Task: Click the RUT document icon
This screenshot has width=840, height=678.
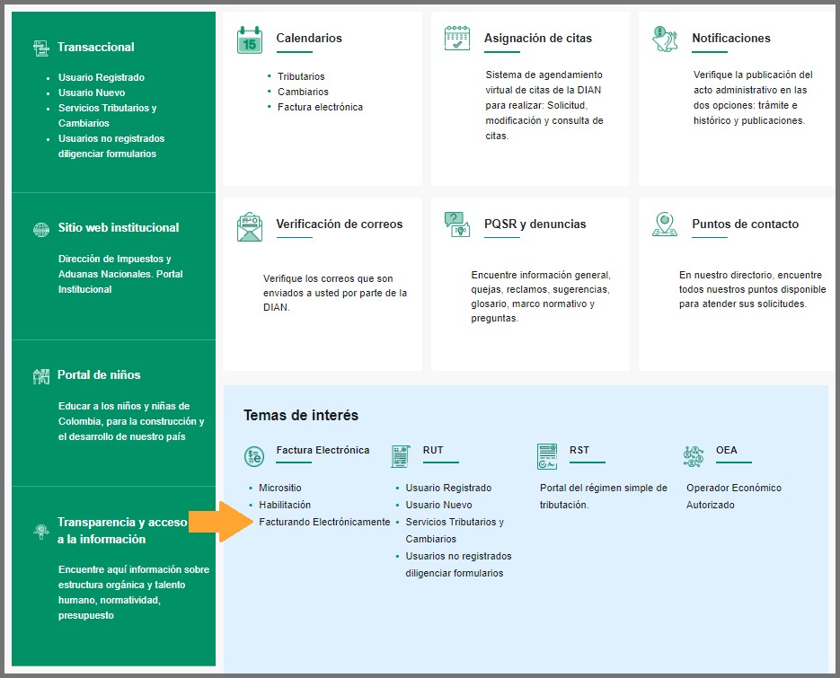Action: (401, 456)
